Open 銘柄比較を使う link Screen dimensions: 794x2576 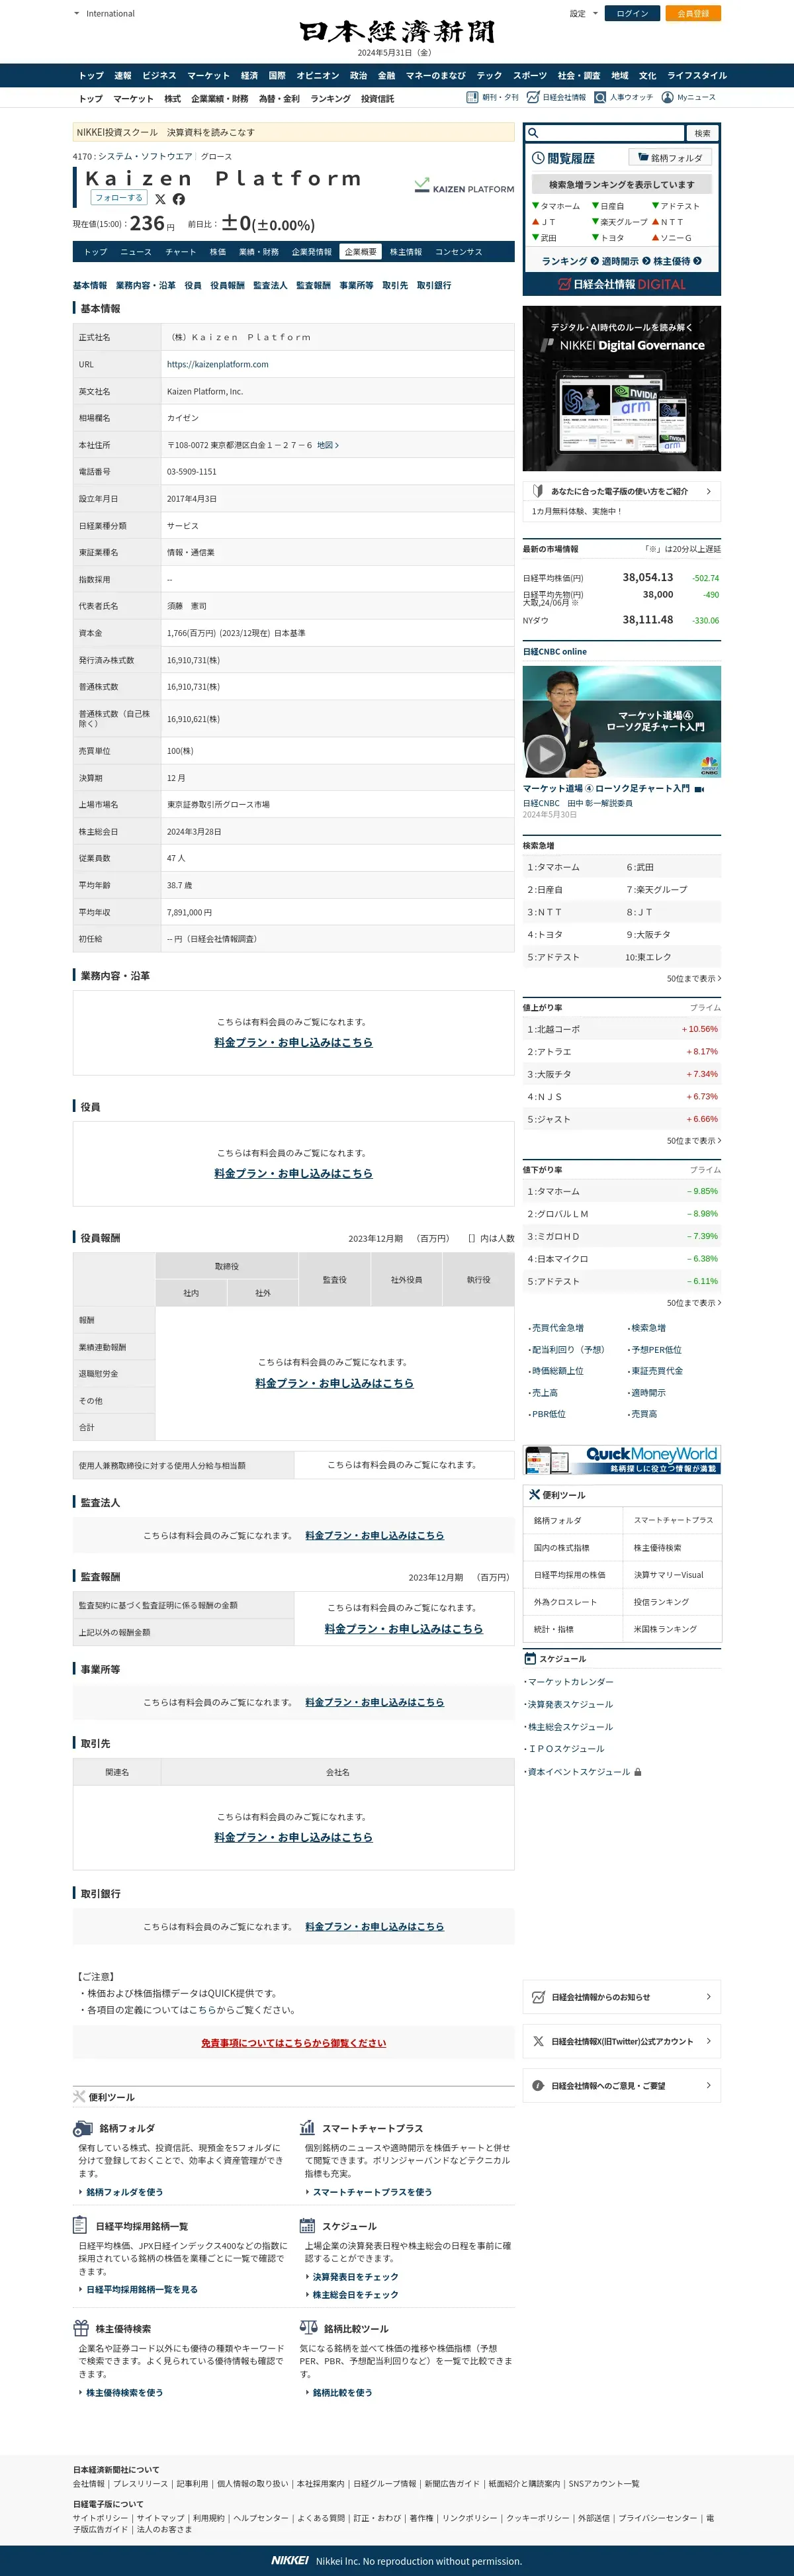click(342, 2393)
